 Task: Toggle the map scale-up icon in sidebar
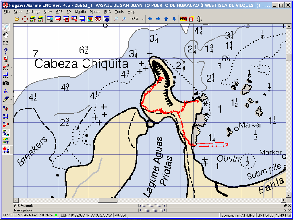pos(6,141)
